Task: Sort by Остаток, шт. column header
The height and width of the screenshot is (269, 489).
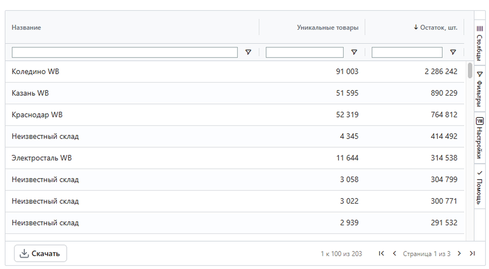Action: (x=438, y=28)
